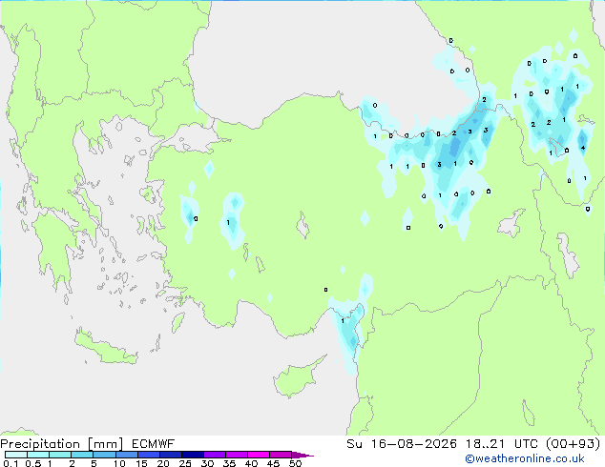605x467 pixels.
Task: Click the 30–35 mm purple legend box
Action: 214,455
